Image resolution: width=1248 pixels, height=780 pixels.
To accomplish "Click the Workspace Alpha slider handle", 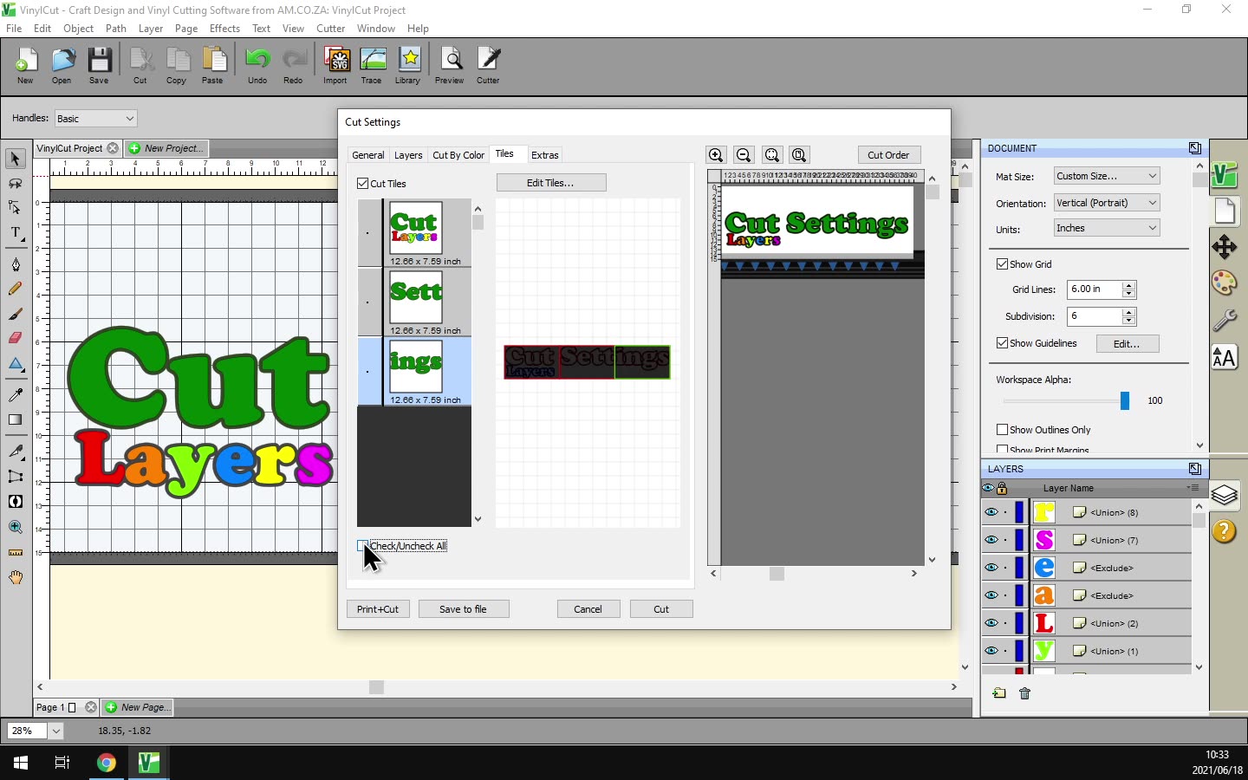I will [1125, 400].
